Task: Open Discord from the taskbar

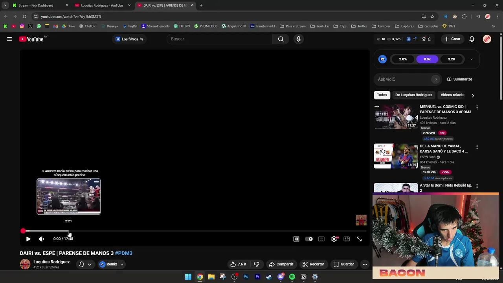Action: pyautogui.click(x=281, y=277)
